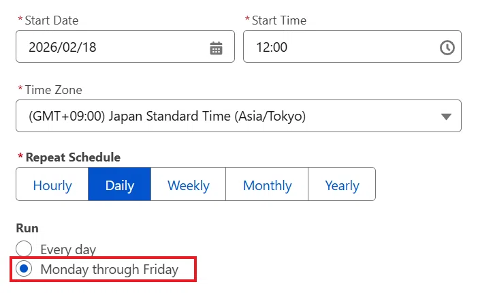Click the Start Time field showing 12:00
Image resolution: width=478 pixels, height=293 pixels.
pyautogui.click(x=352, y=46)
